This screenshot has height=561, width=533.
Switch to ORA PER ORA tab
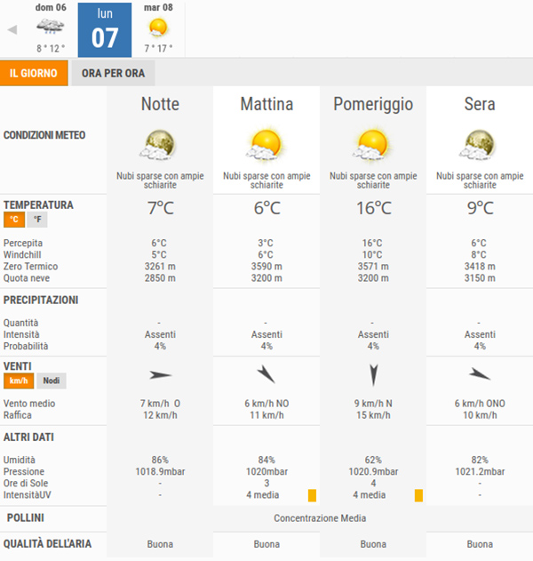point(113,73)
